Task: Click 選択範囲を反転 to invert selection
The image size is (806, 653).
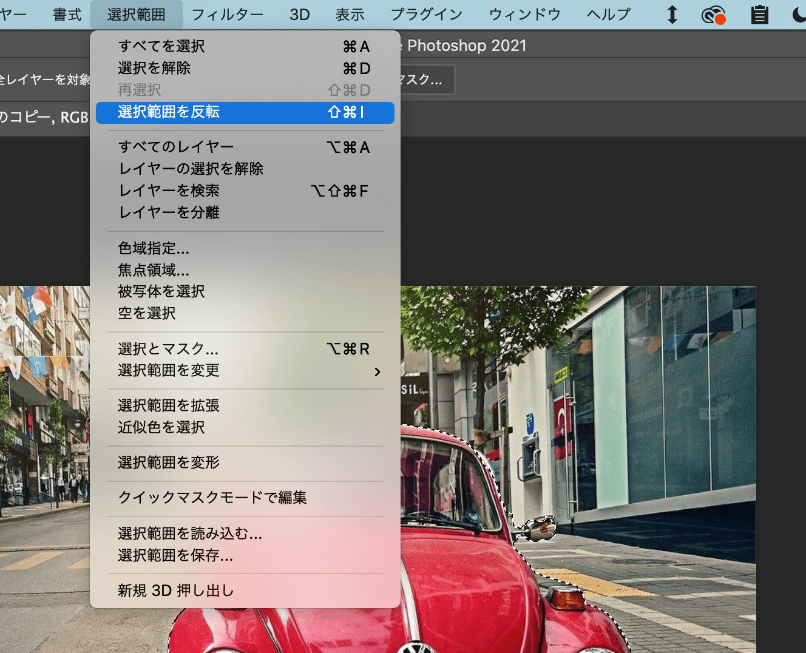Action: pos(245,112)
